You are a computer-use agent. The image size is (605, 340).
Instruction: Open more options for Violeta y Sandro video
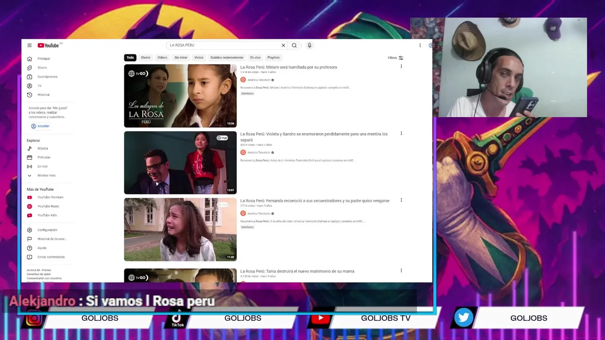tap(401, 134)
